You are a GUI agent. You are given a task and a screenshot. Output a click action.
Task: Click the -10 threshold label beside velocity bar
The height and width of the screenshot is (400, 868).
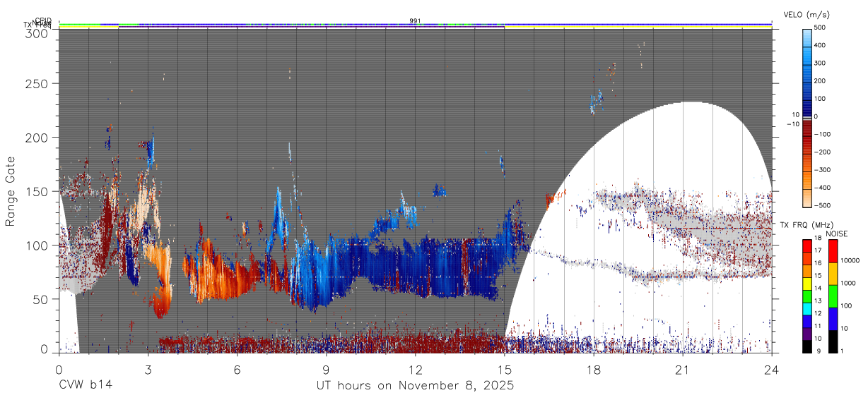pyautogui.click(x=793, y=124)
